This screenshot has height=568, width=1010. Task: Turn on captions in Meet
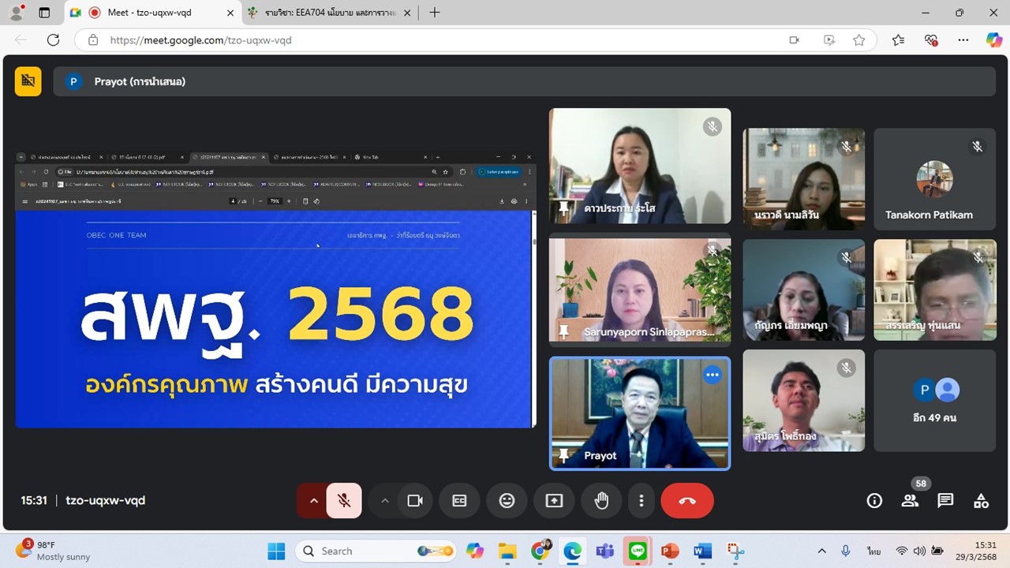click(x=459, y=500)
